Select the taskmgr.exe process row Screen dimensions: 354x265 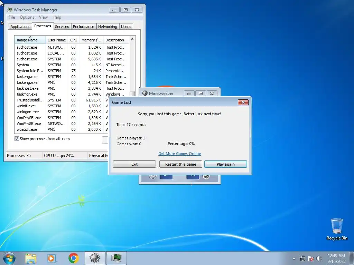coord(72,94)
